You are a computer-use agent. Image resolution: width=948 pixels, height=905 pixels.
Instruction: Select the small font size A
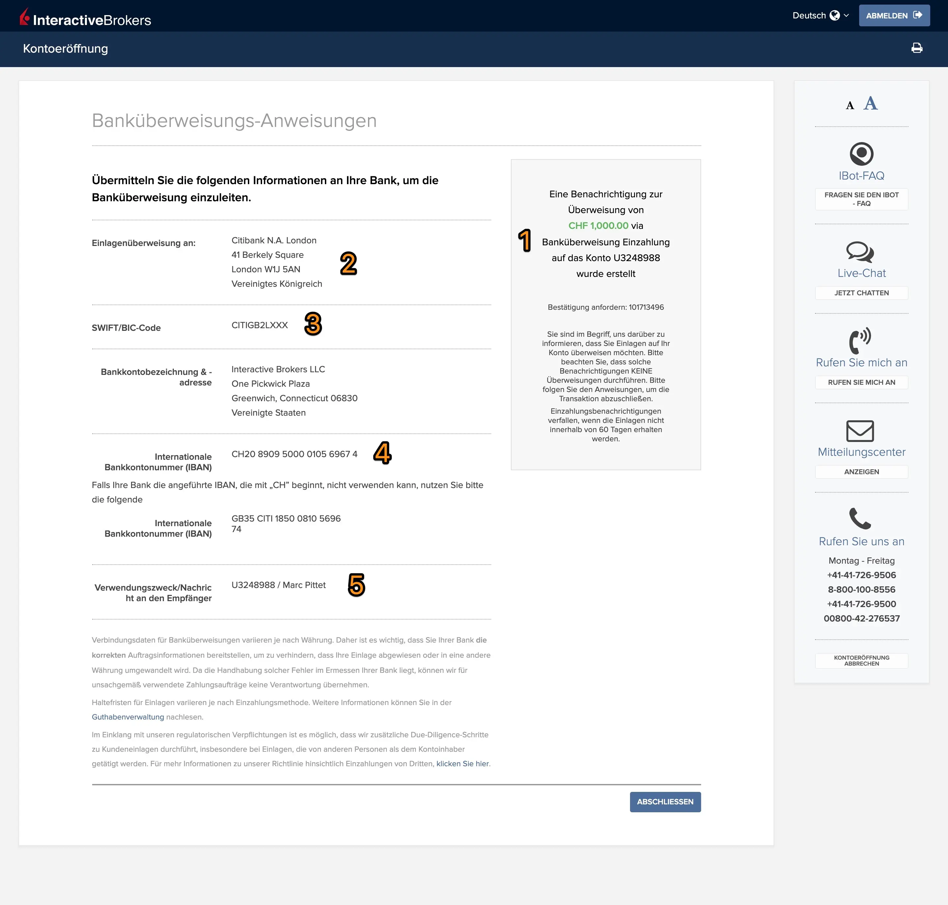pos(850,105)
